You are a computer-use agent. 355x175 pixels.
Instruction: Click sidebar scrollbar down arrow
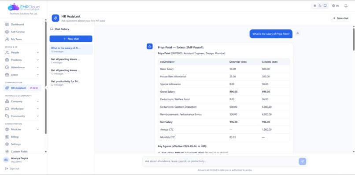pyautogui.click(x=46, y=152)
